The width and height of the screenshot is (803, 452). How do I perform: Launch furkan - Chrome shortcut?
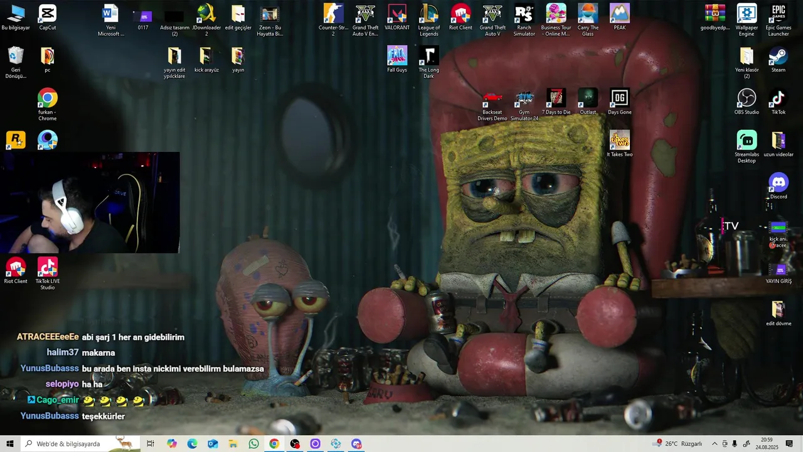[47, 105]
